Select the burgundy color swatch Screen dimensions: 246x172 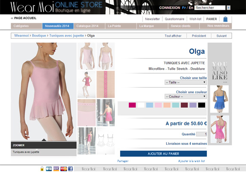(184, 105)
